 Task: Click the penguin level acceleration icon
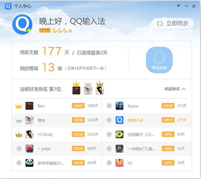point(159,60)
